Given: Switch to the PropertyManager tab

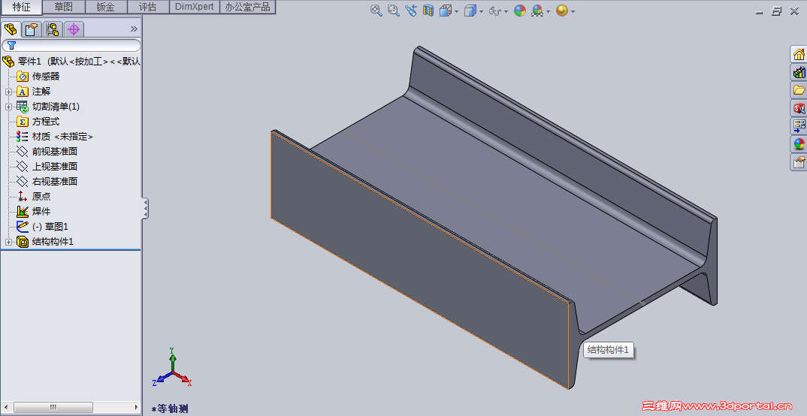Looking at the screenshot, I should pos(32,29).
